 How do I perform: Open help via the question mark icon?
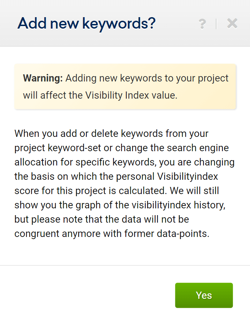(202, 24)
